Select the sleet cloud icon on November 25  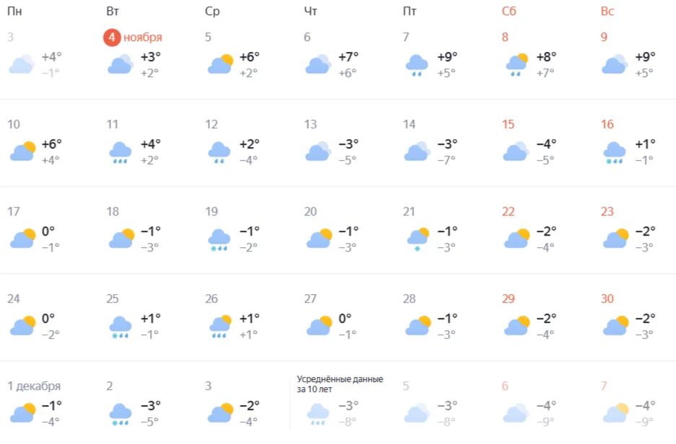click(x=120, y=326)
